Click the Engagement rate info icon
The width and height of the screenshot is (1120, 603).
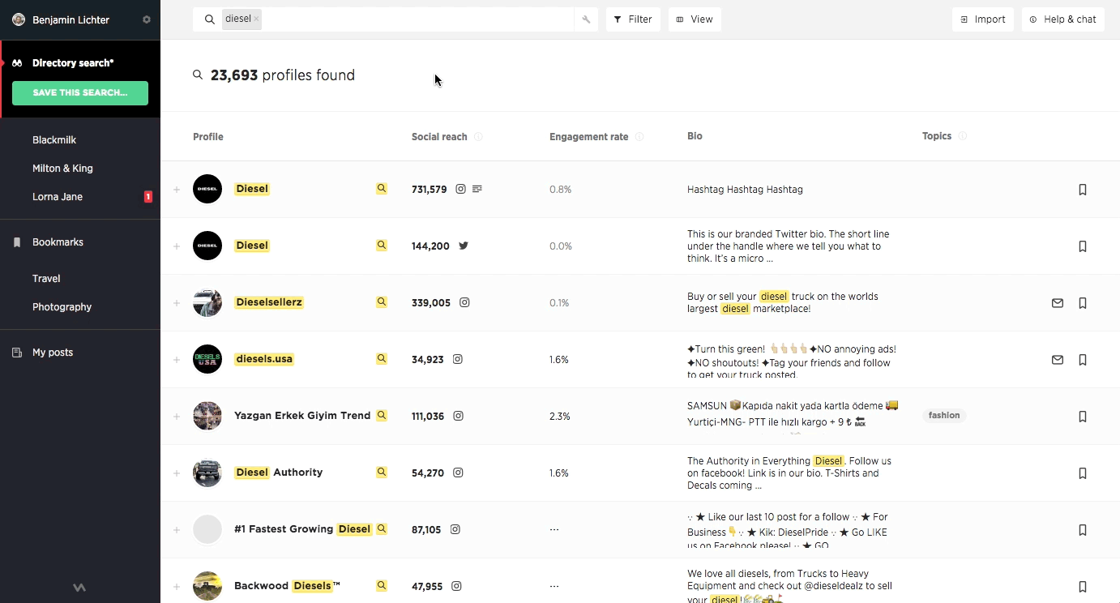tap(639, 137)
